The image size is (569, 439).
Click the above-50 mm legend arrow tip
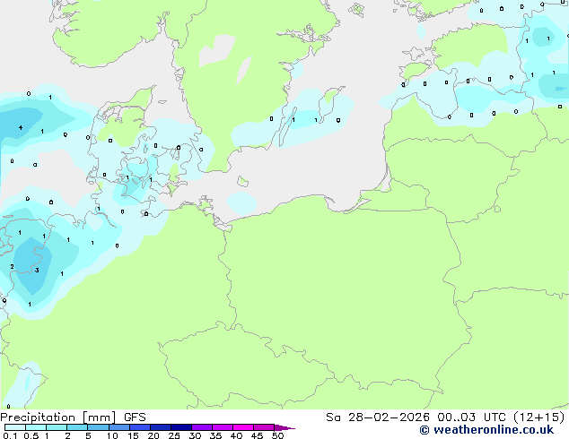click(x=284, y=427)
